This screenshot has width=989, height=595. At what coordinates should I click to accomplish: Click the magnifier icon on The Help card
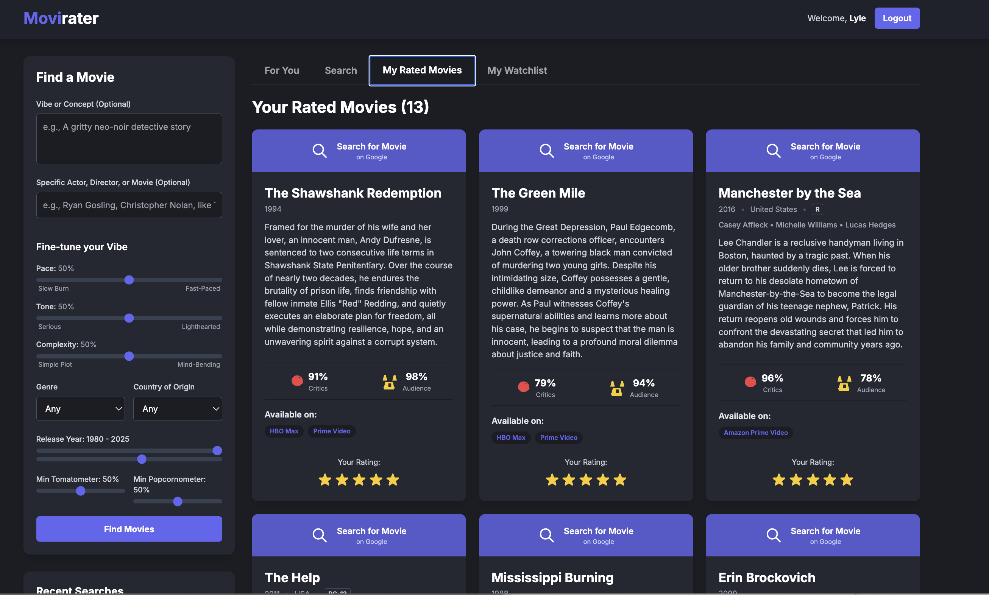coord(320,535)
